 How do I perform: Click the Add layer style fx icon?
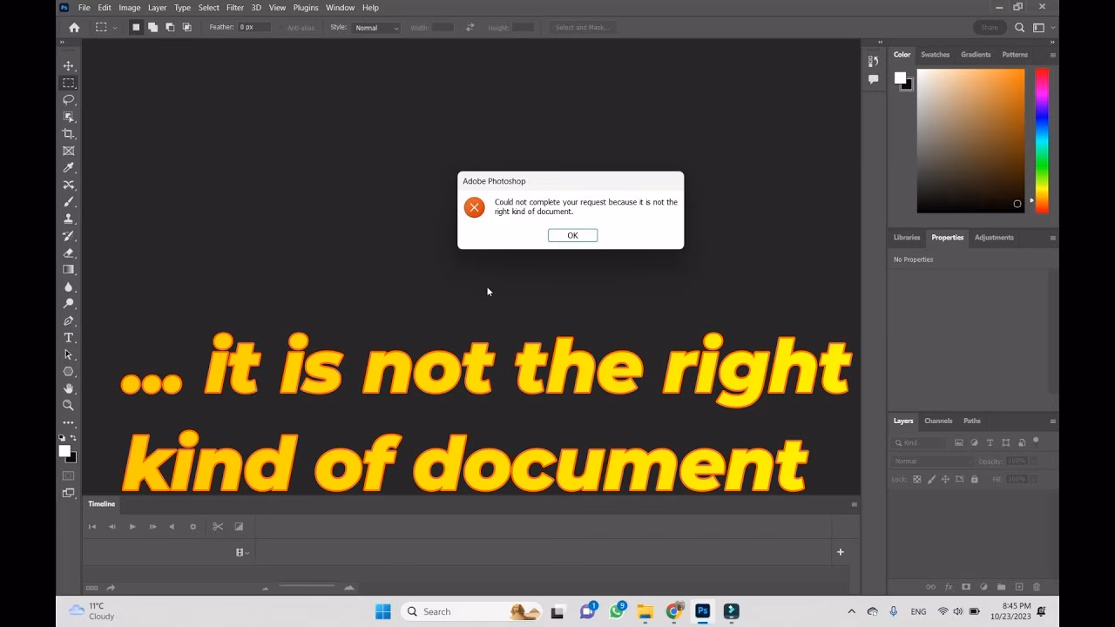click(x=949, y=586)
